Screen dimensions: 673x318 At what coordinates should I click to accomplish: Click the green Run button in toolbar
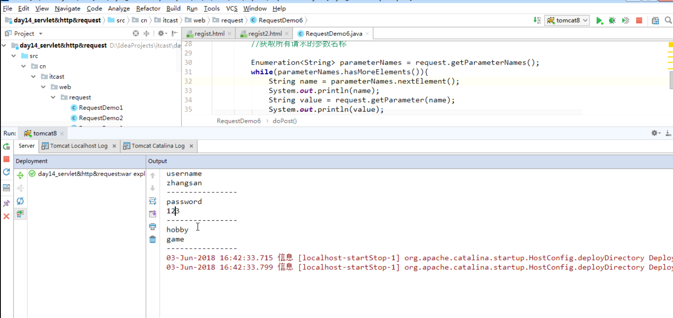coord(599,20)
